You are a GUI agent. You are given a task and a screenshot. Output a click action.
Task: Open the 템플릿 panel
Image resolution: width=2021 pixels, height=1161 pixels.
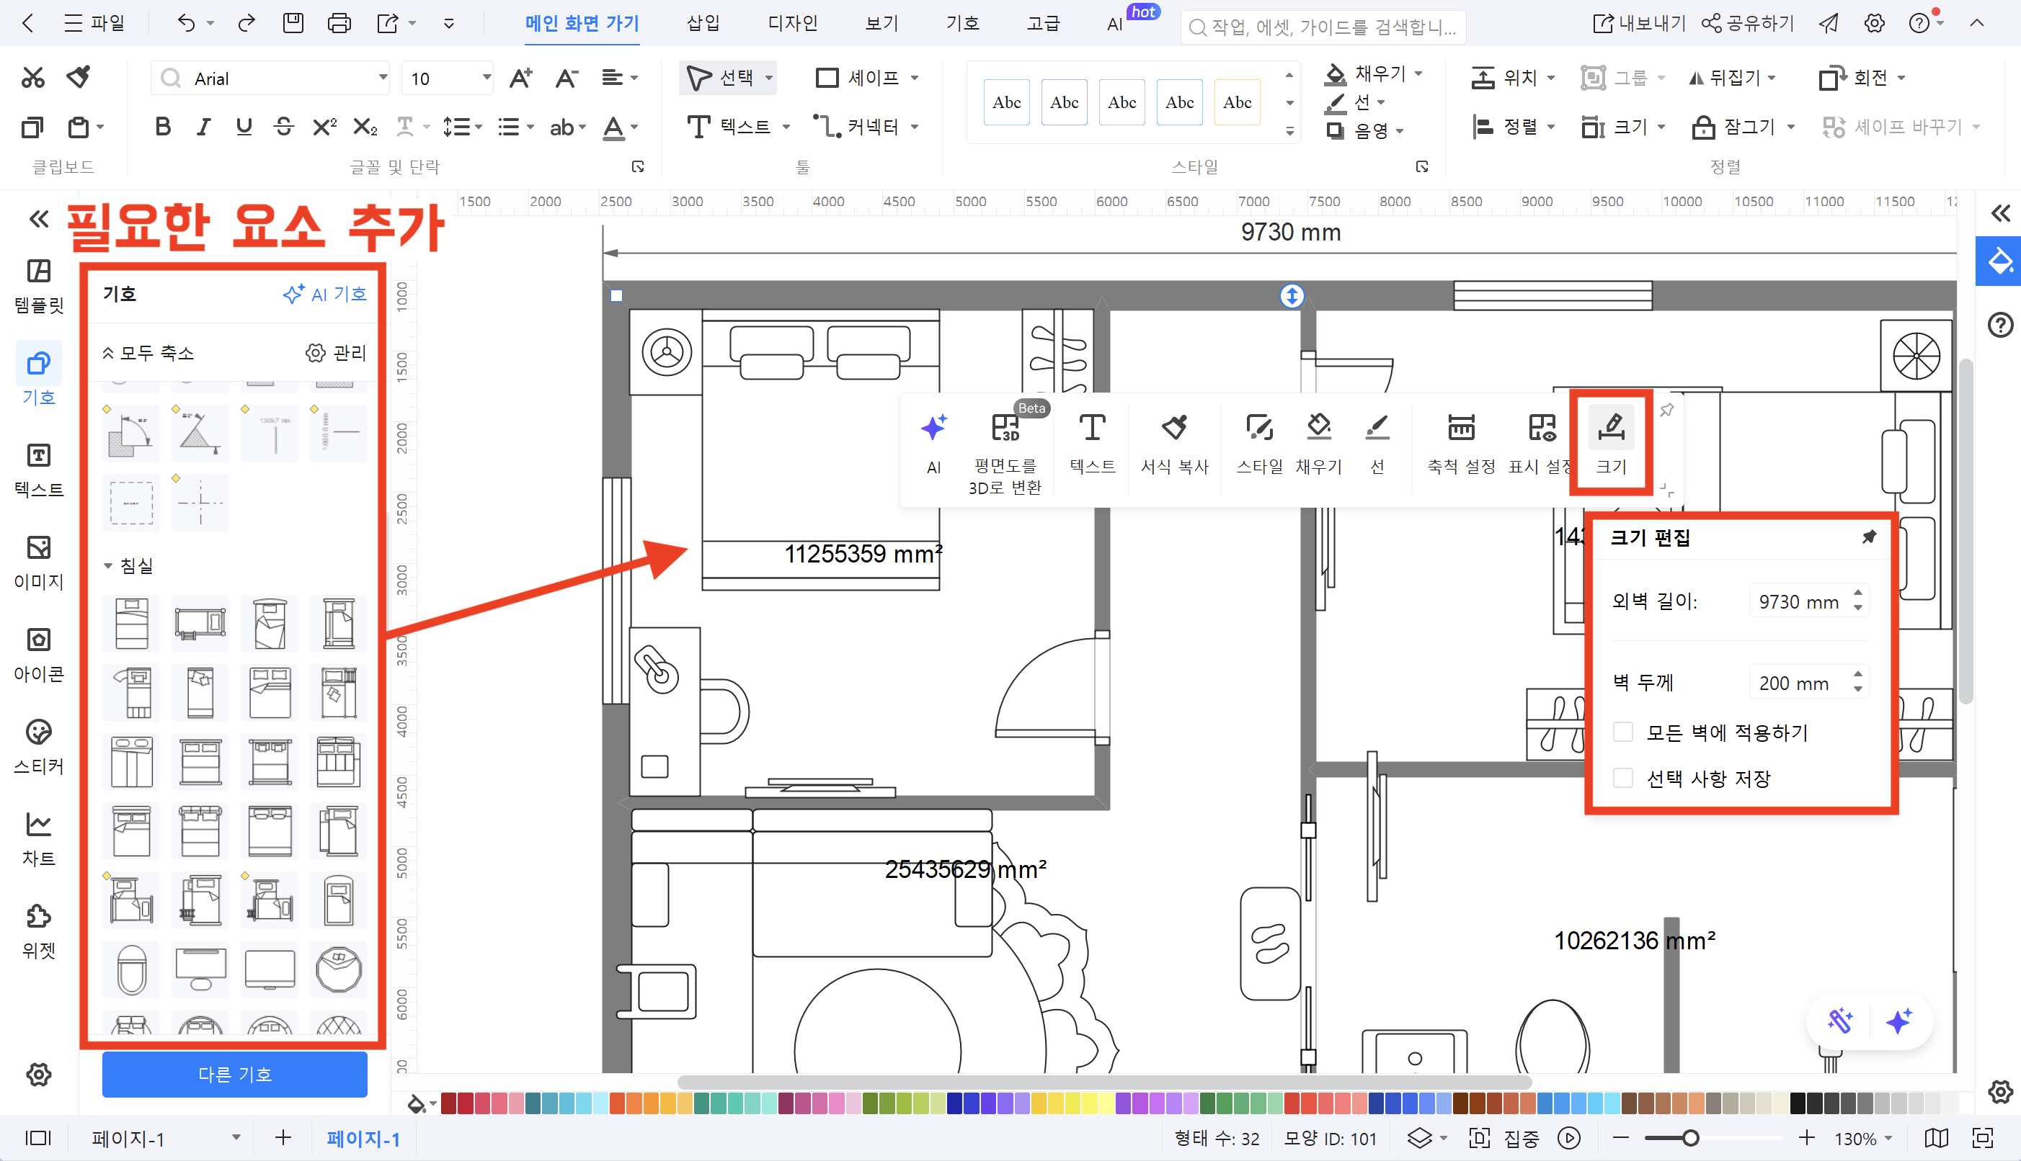tap(37, 285)
